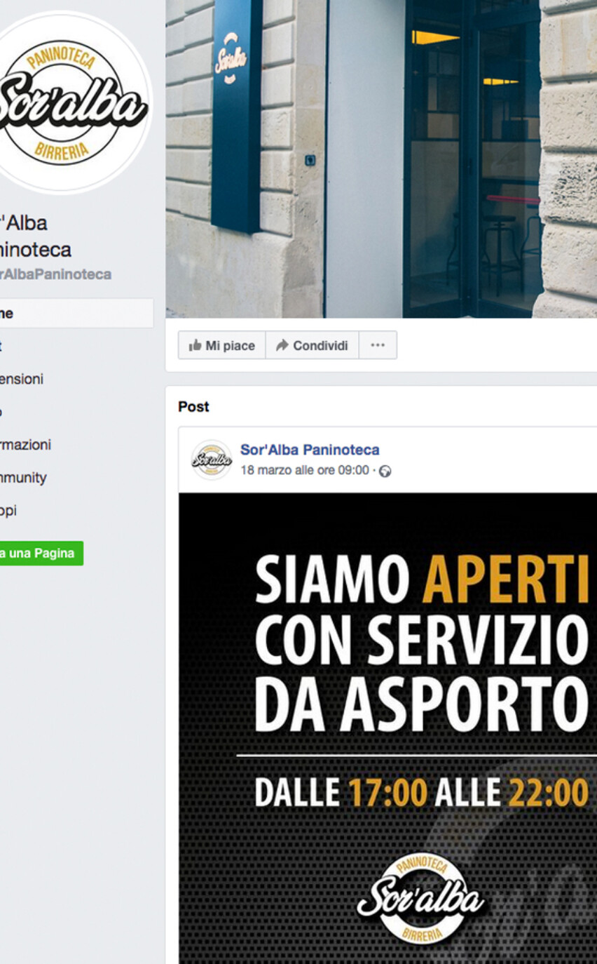Click the Post section heading
The height and width of the screenshot is (964, 597).
[x=193, y=407]
